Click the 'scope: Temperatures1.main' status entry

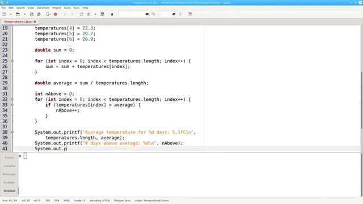(x=151, y=201)
